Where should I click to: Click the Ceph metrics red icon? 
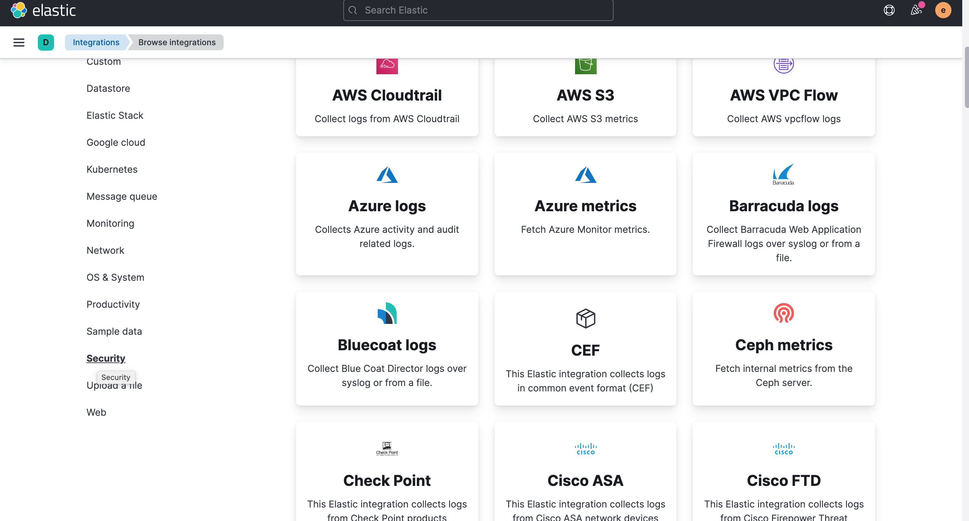[784, 313]
